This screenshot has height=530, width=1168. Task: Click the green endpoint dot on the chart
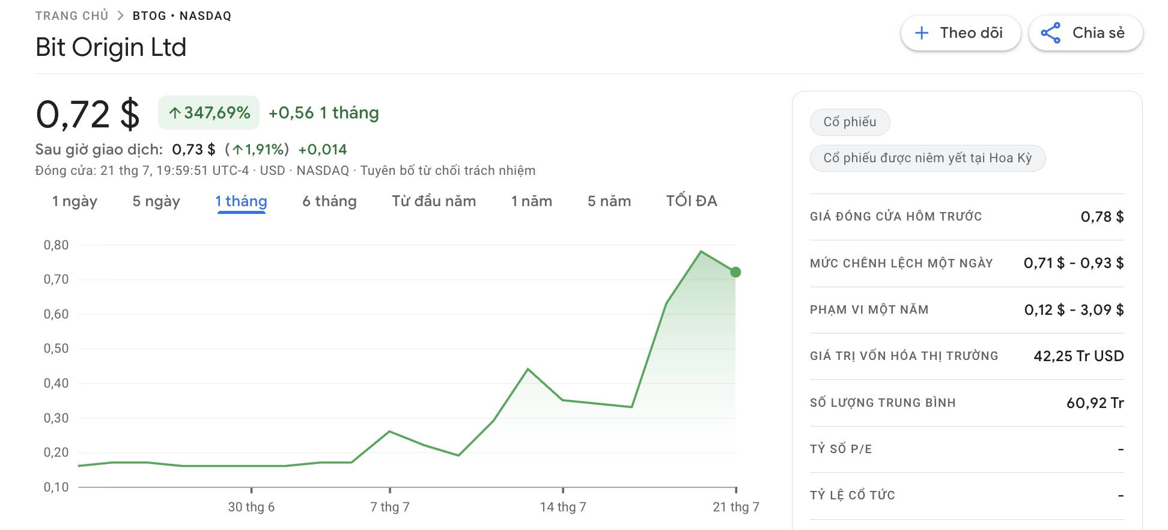click(x=735, y=272)
